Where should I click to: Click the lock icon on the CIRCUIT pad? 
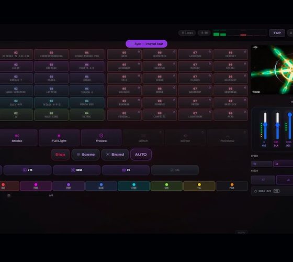(x=245, y=52)
